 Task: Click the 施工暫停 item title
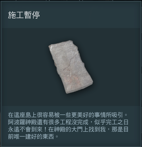(x=24, y=15)
